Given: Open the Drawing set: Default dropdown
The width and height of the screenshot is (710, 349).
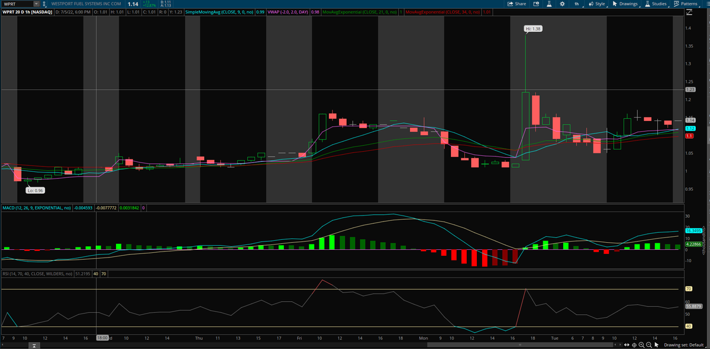Looking at the screenshot, I should (685, 344).
